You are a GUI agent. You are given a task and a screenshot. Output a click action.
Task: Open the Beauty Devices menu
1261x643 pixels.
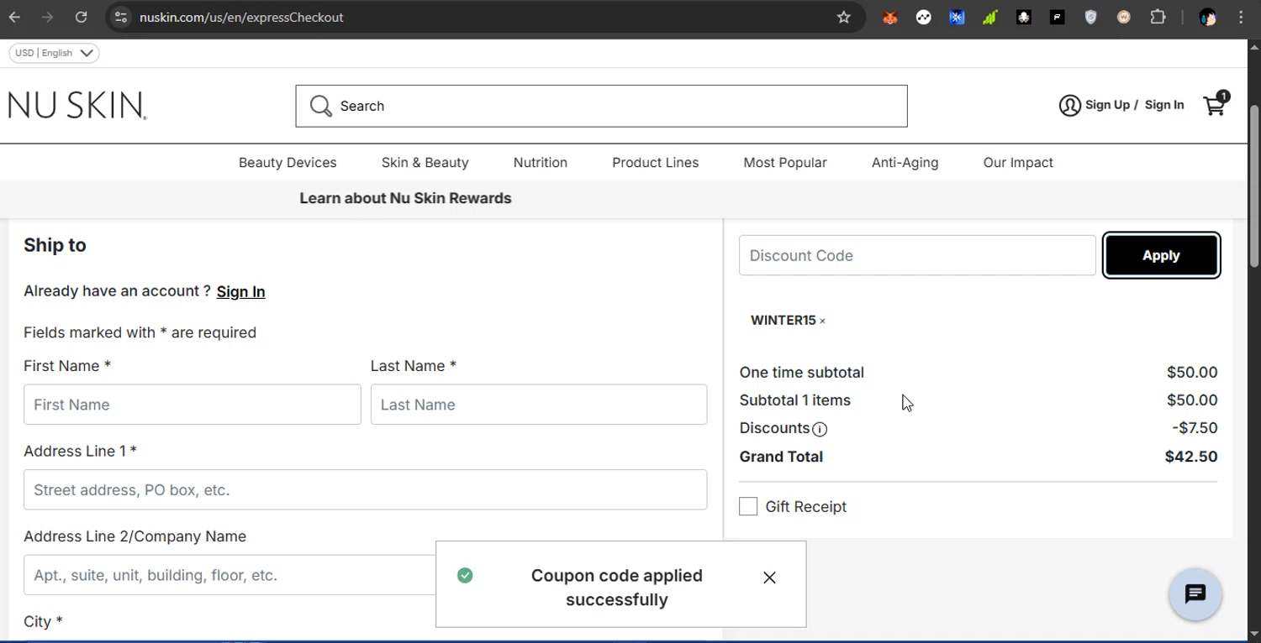click(x=288, y=163)
